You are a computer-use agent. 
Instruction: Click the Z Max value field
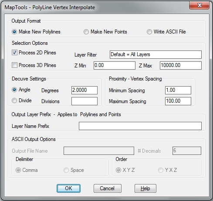tap(181, 65)
